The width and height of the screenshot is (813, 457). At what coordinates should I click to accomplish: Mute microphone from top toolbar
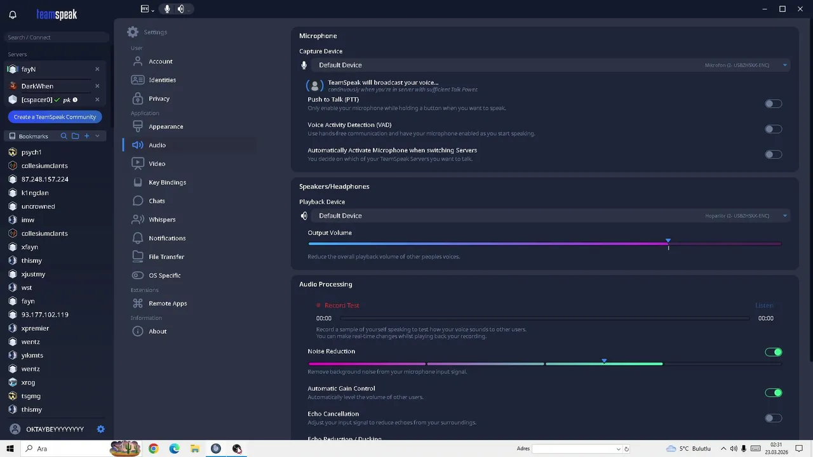tap(168, 9)
